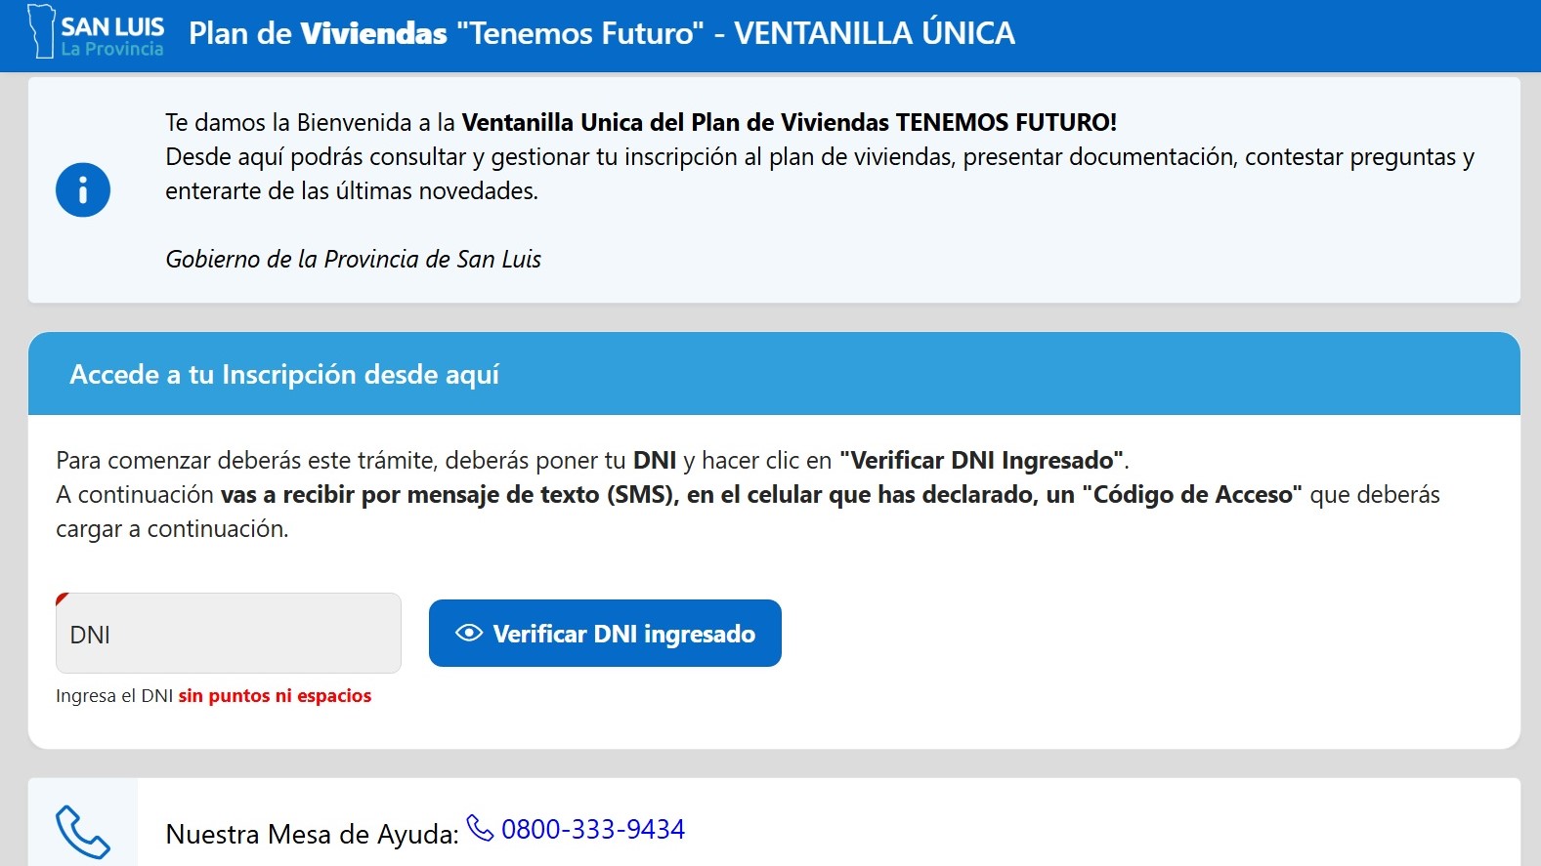The image size is (1541, 866).
Task: Click the "sin puntos ni espacios" red hint
Action: pos(275,695)
